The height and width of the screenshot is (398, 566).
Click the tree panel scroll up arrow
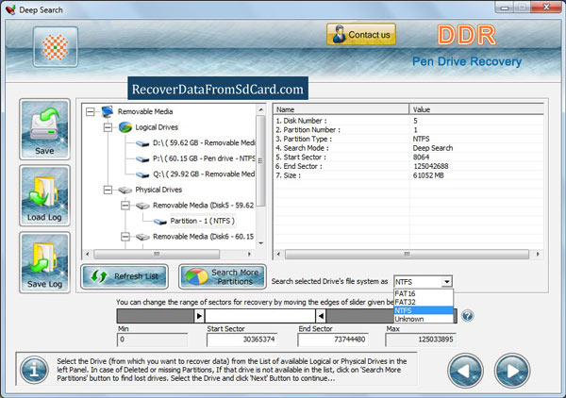260,109
